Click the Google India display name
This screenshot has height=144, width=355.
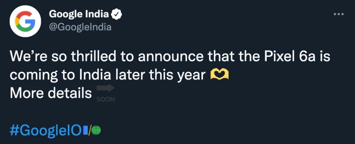point(79,14)
